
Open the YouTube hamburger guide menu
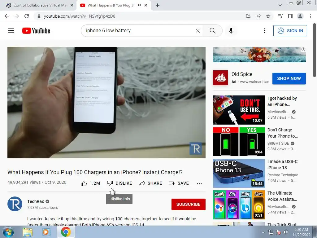[11, 31]
